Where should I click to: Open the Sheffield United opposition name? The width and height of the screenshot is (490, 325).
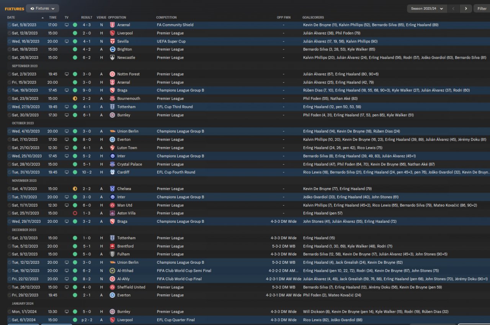(131, 287)
